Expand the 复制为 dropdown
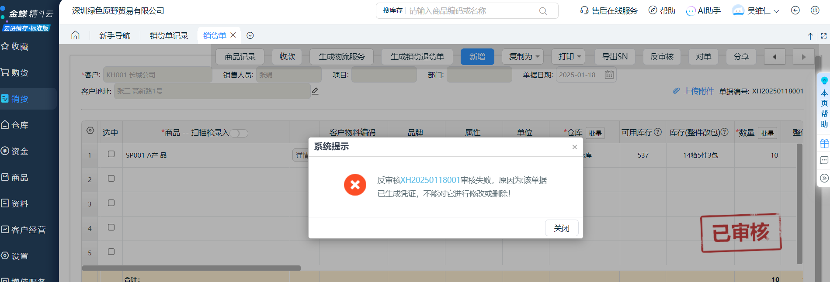 [524, 57]
